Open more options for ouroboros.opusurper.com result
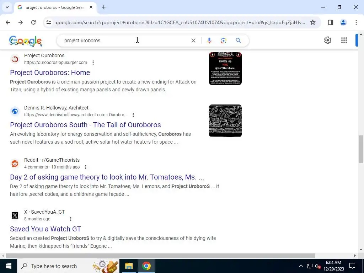Image resolution: width=364 pixels, height=273 pixels. pyautogui.click(x=93, y=63)
